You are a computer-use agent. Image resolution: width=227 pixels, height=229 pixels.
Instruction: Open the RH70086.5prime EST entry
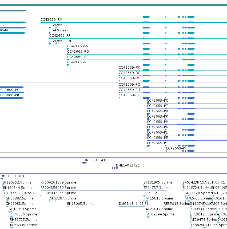[23, 214]
